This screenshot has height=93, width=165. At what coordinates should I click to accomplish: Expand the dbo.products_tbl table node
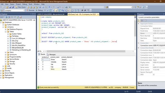coord(8,48)
